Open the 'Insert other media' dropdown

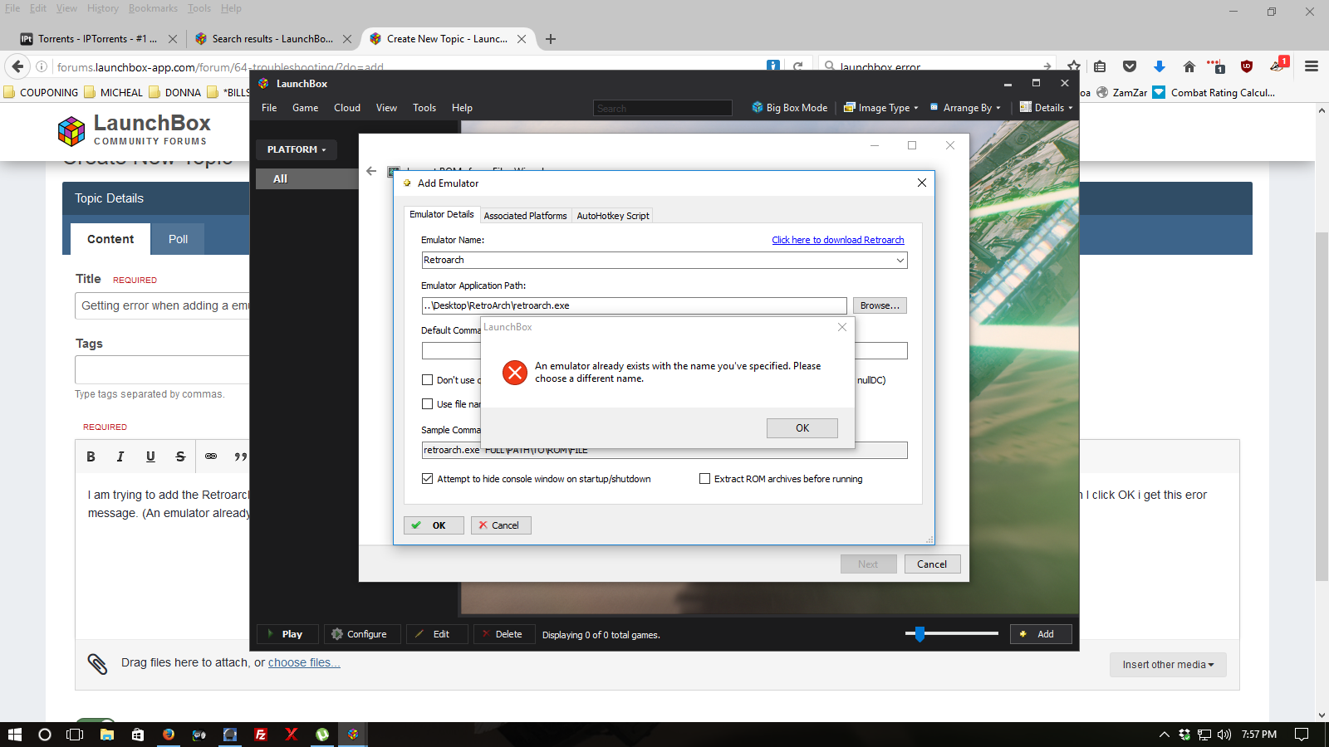(x=1168, y=665)
